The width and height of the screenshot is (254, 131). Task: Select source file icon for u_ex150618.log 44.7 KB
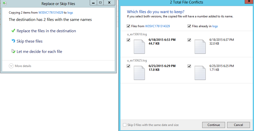(x=139, y=47)
